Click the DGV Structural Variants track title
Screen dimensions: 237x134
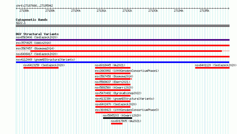(37, 34)
